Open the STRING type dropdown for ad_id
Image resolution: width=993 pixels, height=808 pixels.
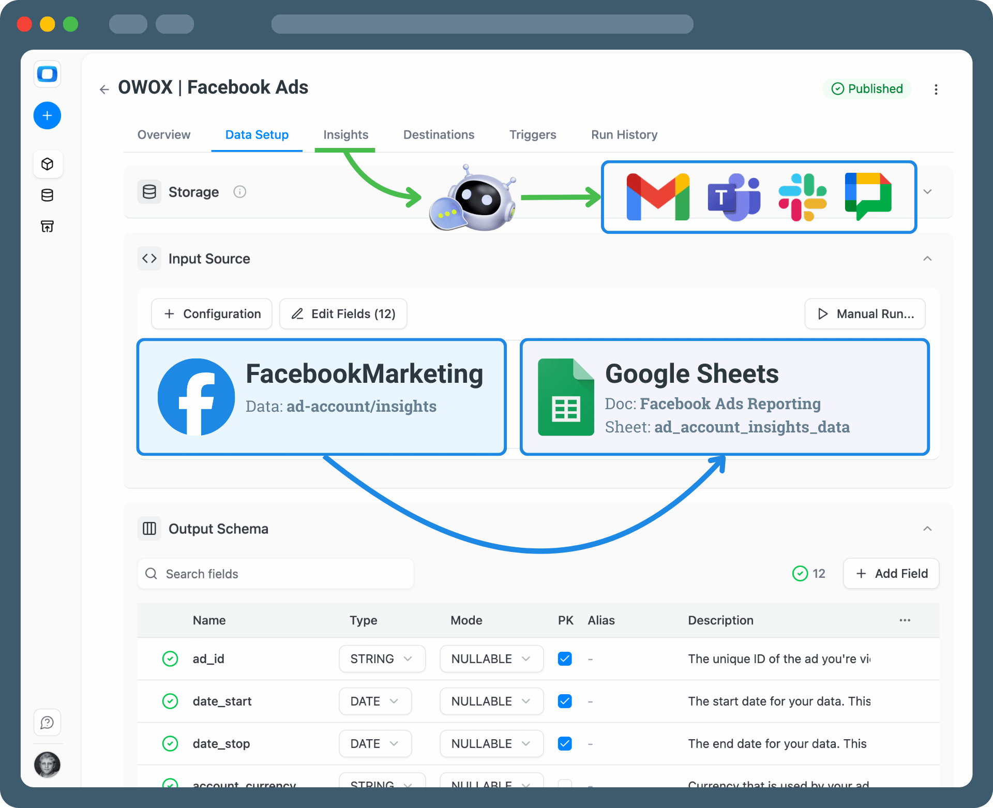382,659
